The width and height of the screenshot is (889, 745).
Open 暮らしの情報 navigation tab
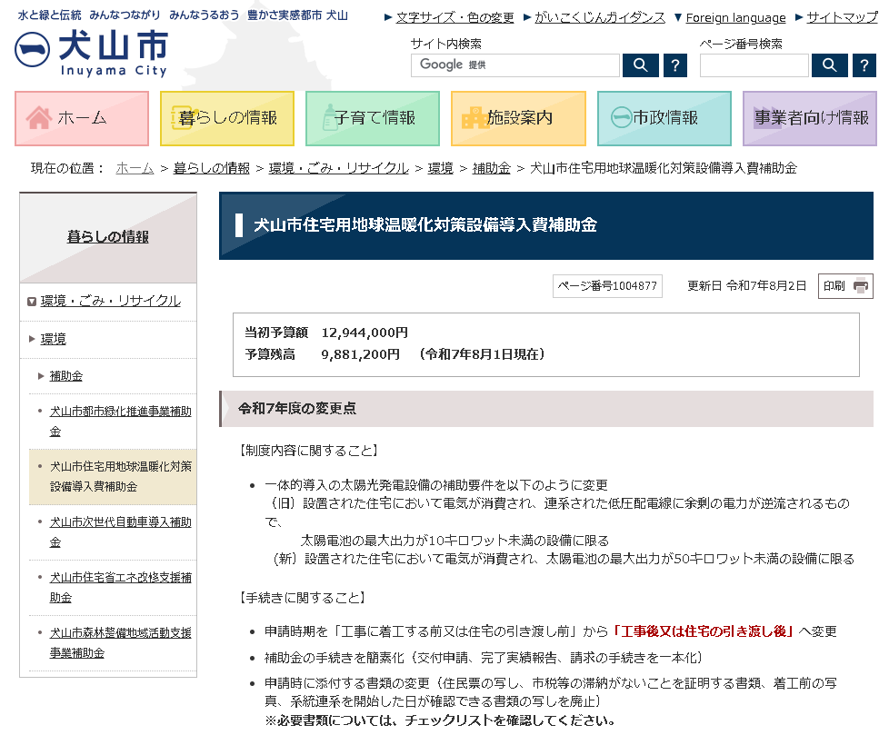227,118
